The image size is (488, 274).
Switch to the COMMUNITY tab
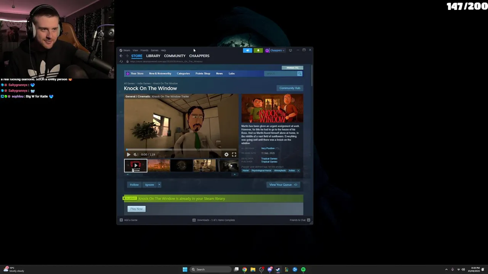tap(175, 56)
